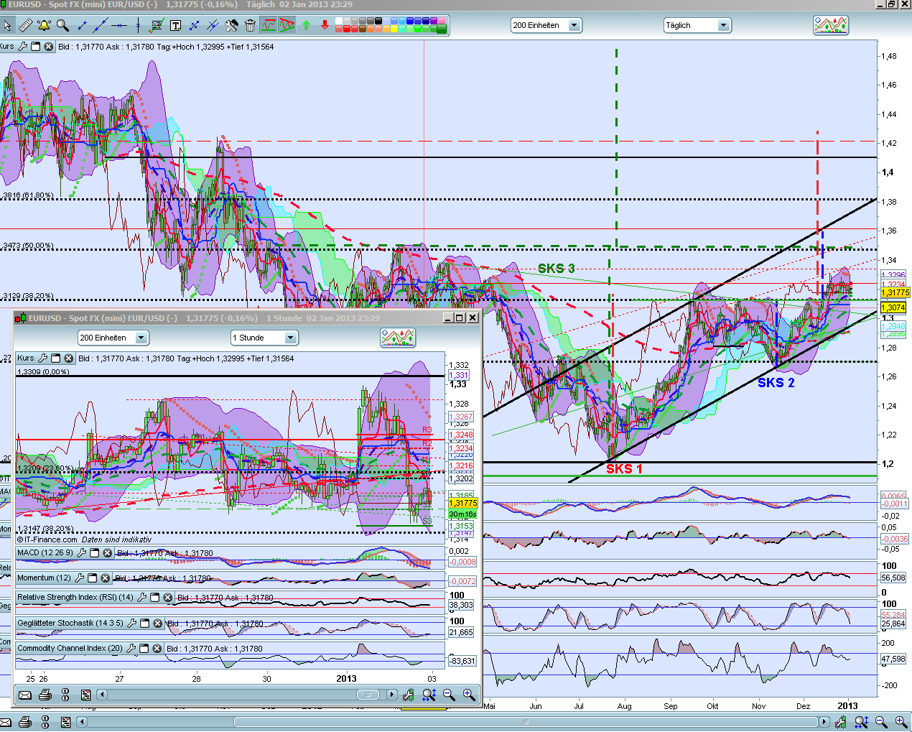
Task: Click the trash can delete icon
Action: click(250, 26)
